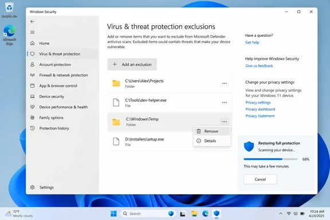Click the battery tray icon
The width and height of the screenshot is (330, 220).
[302, 214]
